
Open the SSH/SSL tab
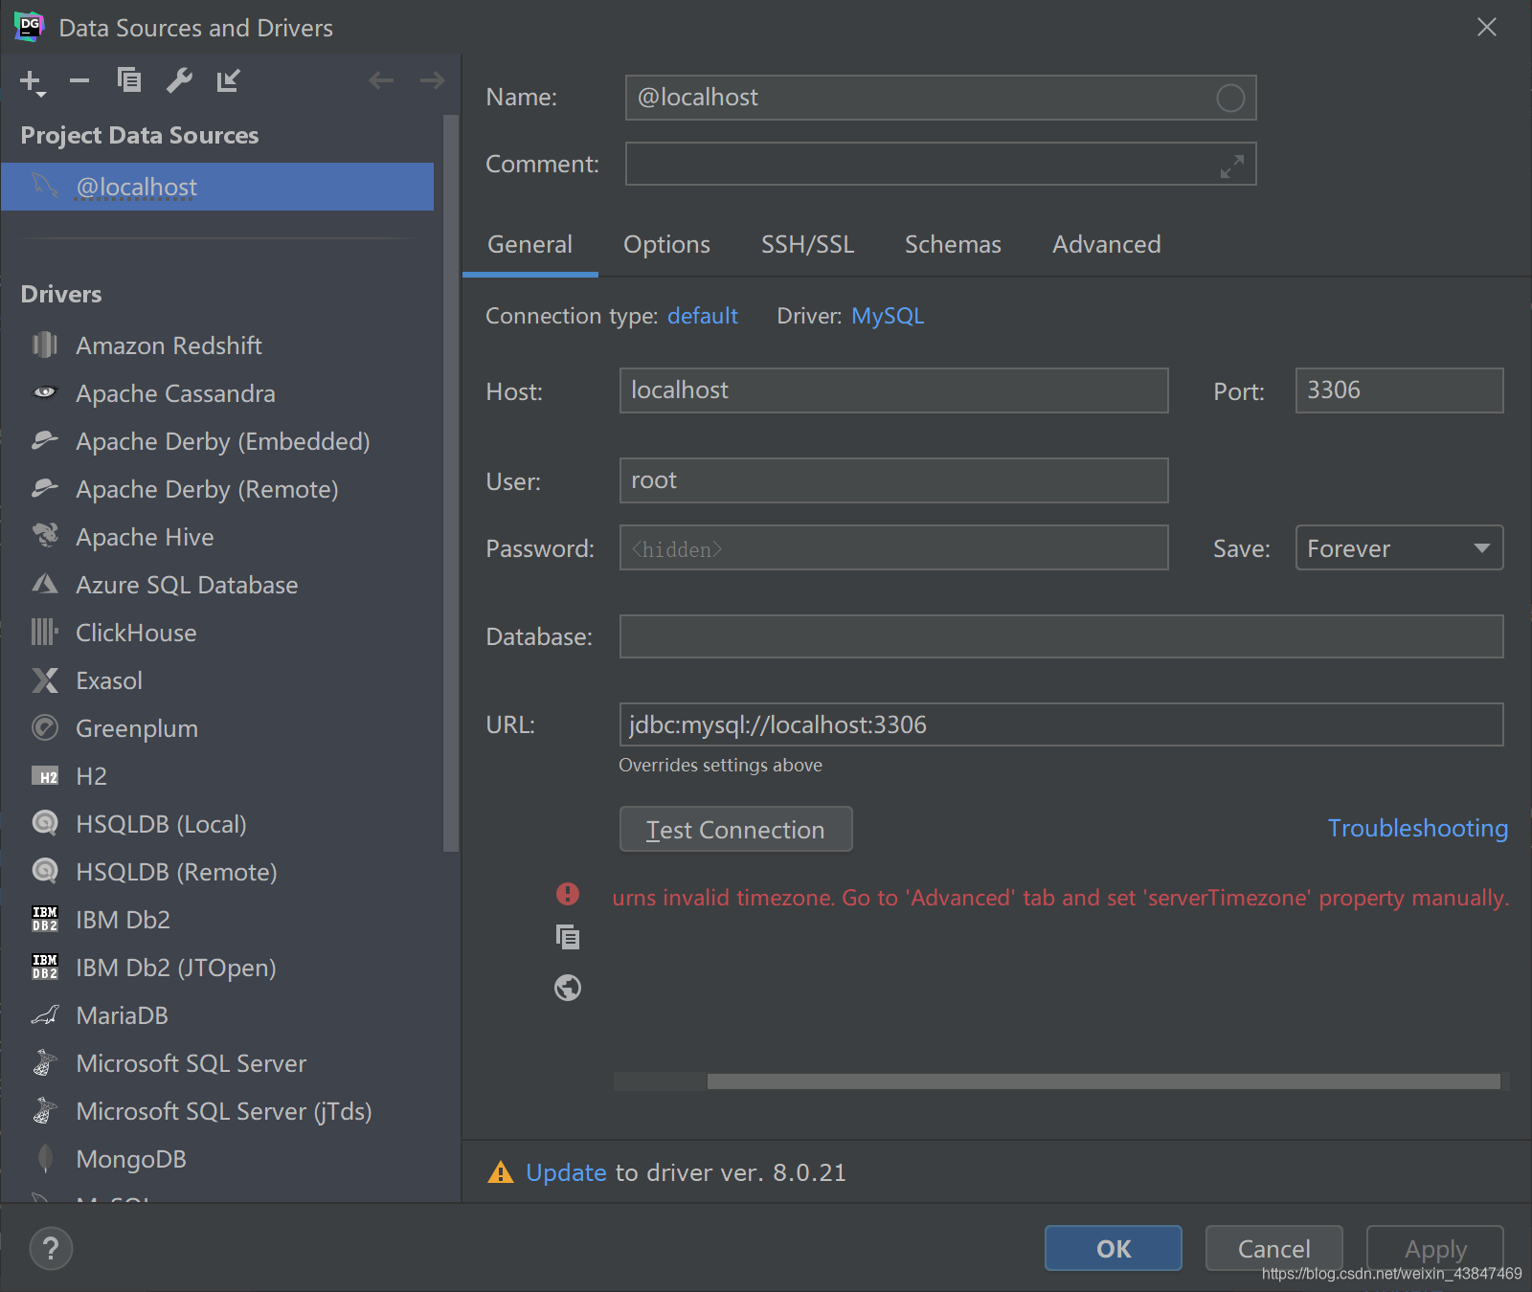pyautogui.click(x=807, y=245)
